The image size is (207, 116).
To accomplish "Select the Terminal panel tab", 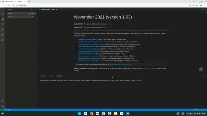I will [x=60, y=76].
